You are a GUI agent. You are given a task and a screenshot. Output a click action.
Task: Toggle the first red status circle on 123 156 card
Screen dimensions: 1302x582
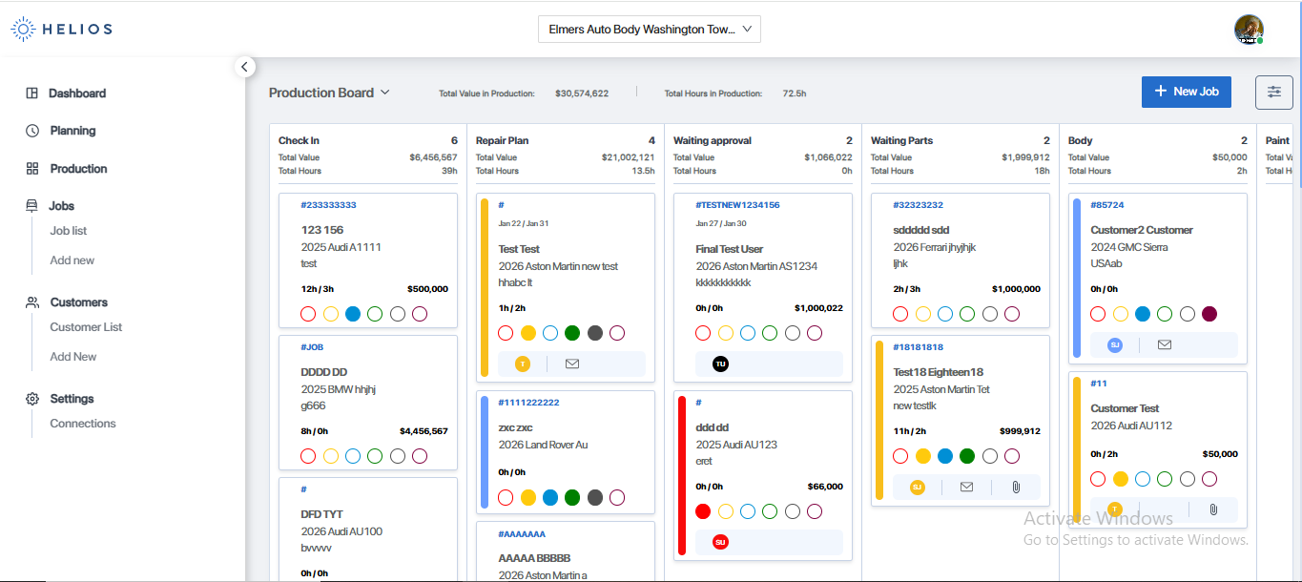coord(308,314)
